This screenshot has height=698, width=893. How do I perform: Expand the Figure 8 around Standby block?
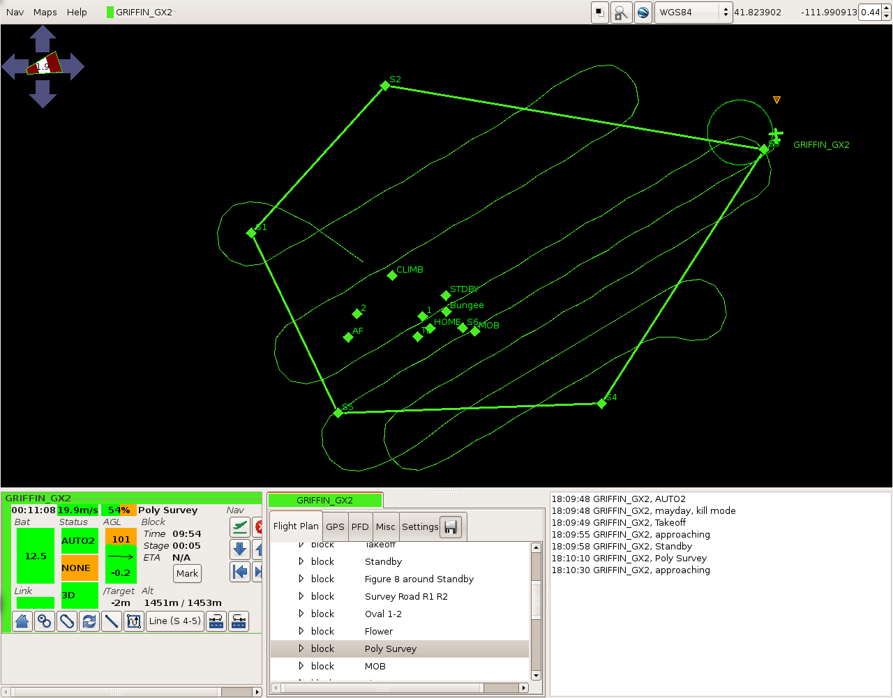[x=301, y=579]
